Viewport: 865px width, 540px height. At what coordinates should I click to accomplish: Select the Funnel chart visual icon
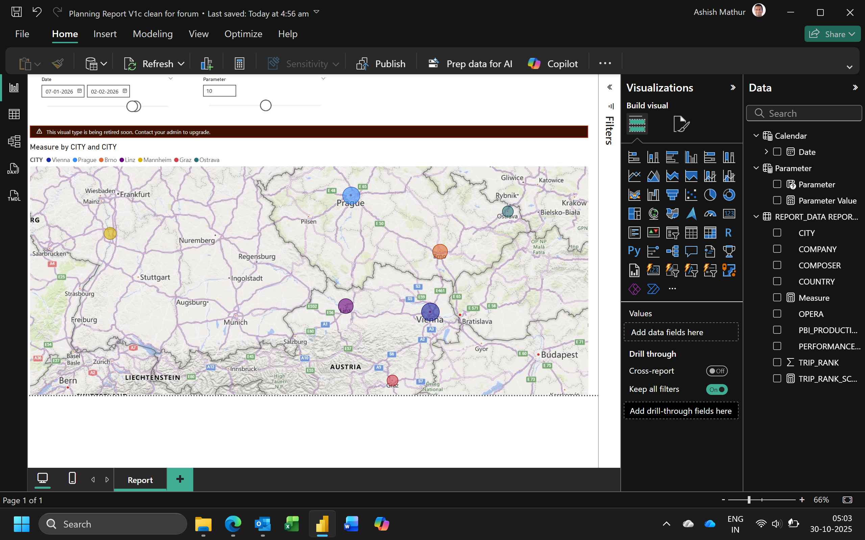coord(672,195)
